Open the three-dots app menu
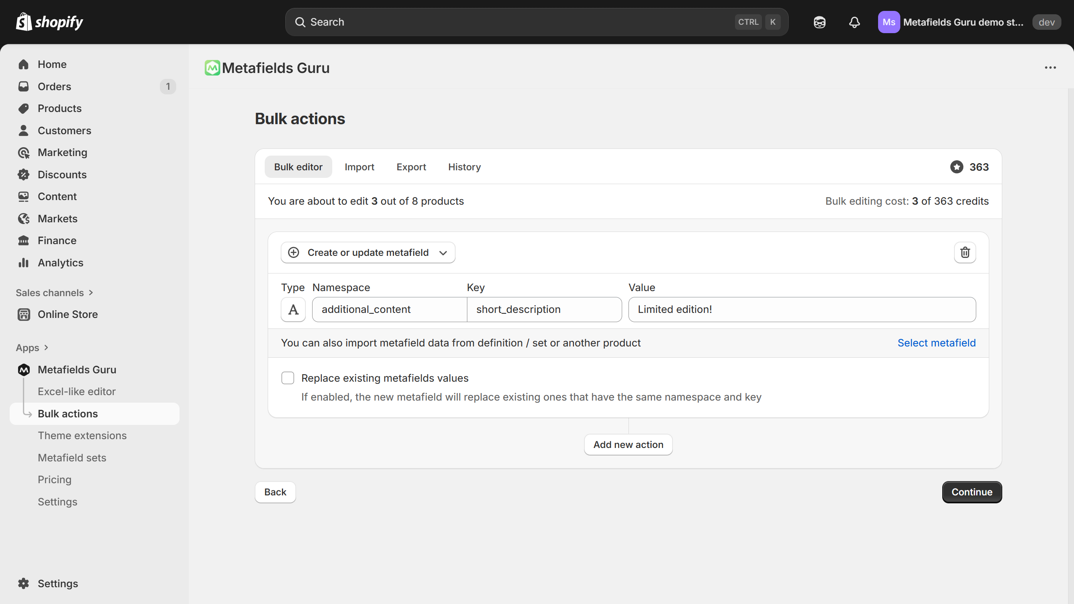 pyautogui.click(x=1050, y=68)
